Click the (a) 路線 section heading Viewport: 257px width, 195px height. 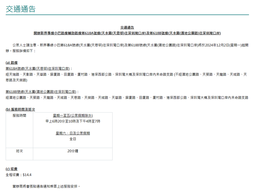tap(12, 63)
